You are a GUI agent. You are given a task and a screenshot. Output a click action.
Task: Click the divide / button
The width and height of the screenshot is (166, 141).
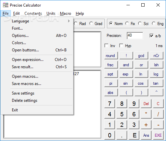pos(158,114)
